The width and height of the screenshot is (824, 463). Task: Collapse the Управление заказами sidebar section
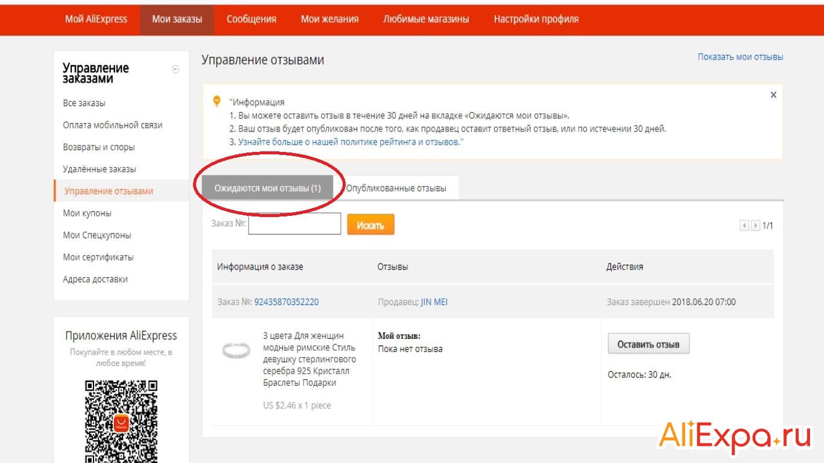(176, 69)
